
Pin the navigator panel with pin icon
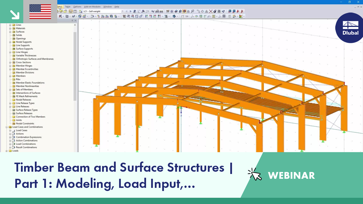point(72,21)
